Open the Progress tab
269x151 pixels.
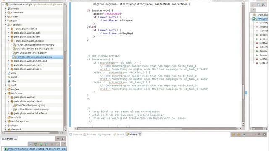click(x=105, y=135)
